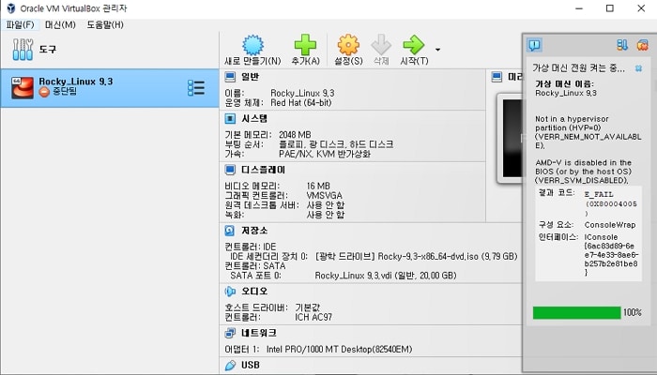Click the 'Red Hat (64-bit)' OS value
The height and width of the screenshot is (375, 657).
click(x=301, y=102)
